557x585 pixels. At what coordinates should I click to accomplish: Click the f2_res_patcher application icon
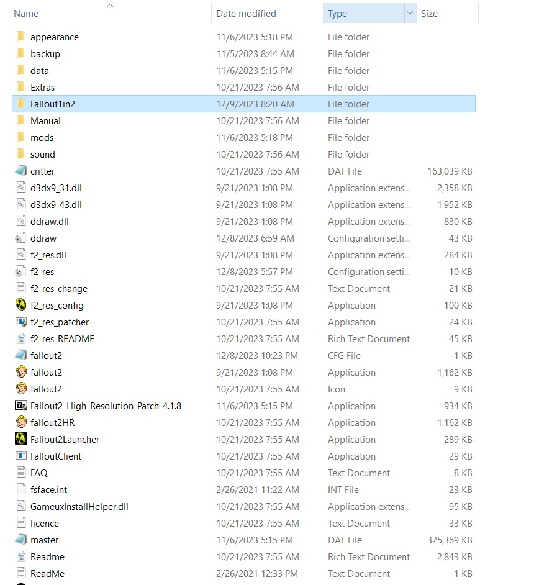click(x=21, y=322)
